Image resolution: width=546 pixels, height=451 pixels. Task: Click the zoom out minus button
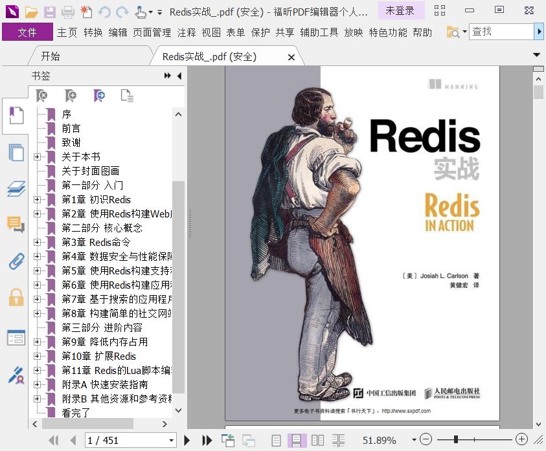click(426, 439)
